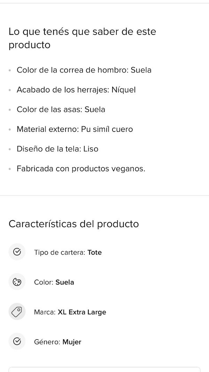Click the heading Características del producto
The height and width of the screenshot is (372, 209).
point(74,224)
